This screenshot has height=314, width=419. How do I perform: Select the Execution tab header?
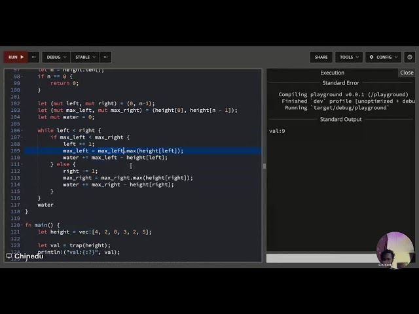click(x=332, y=73)
